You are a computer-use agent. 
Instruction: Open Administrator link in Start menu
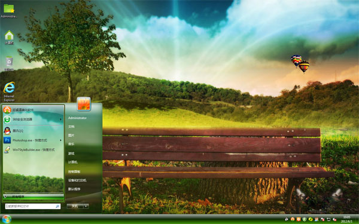[77, 118]
